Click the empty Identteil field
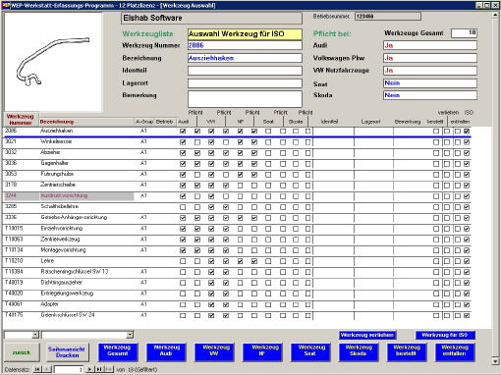The height and width of the screenshot is (375, 501). [x=245, y=71]
